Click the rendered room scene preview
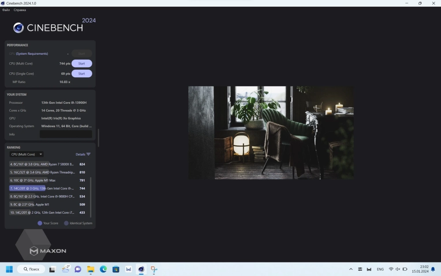The height and width of the screenshot is (276, 441). (x=271, y=132)
